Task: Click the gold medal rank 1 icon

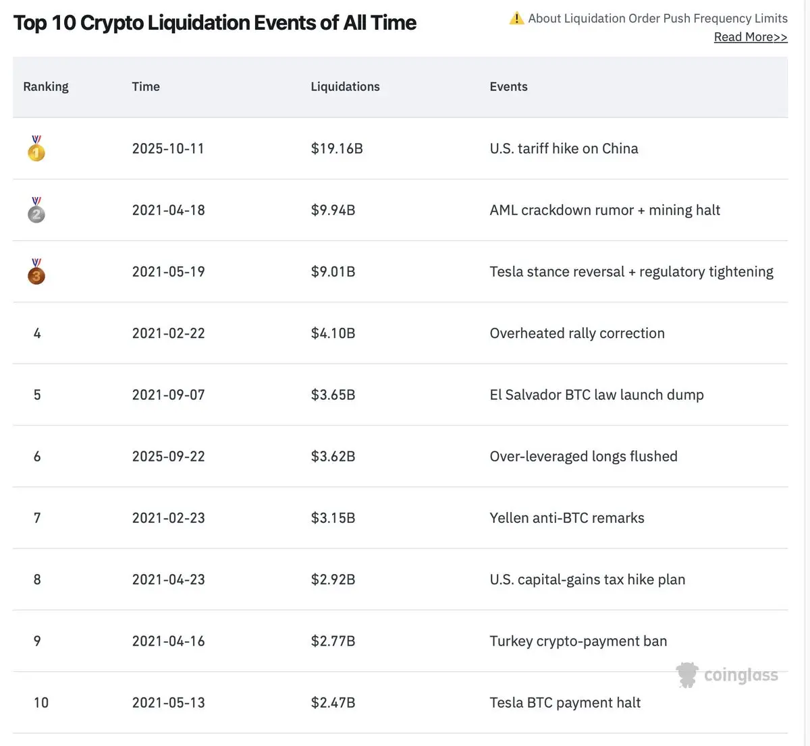Action: pyautogui.click(x=36, y=149)
